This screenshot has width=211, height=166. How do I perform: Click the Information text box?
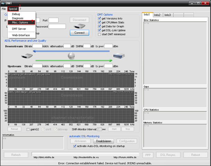pos(33,143)
